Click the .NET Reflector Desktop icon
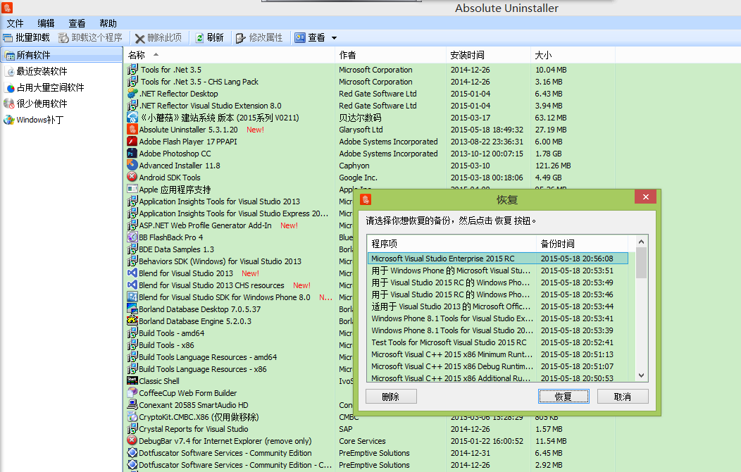Screen dimensions: 741x472 click(132, 94)
